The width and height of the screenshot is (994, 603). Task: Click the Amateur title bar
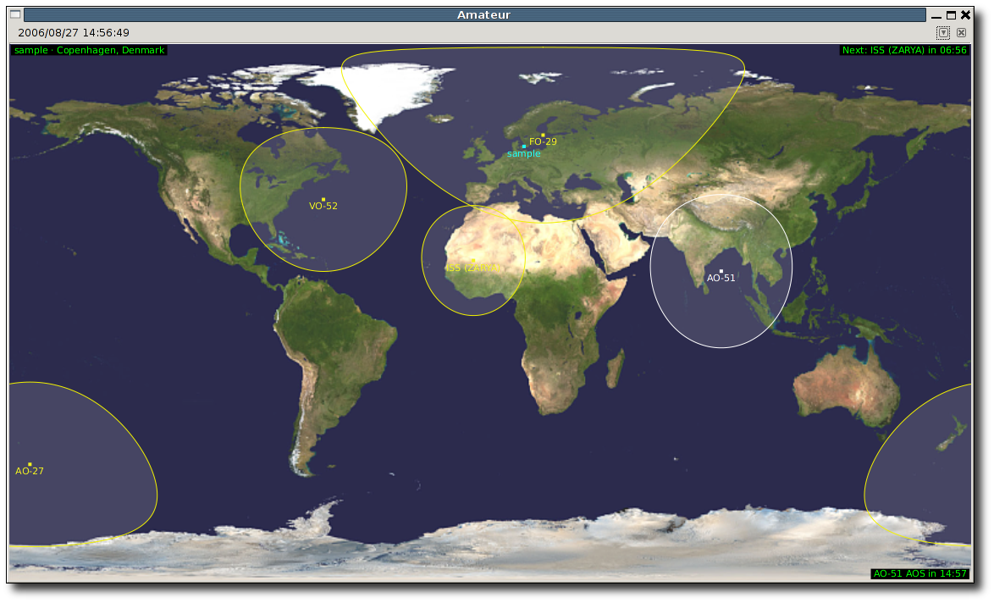[x=475, y=14]
